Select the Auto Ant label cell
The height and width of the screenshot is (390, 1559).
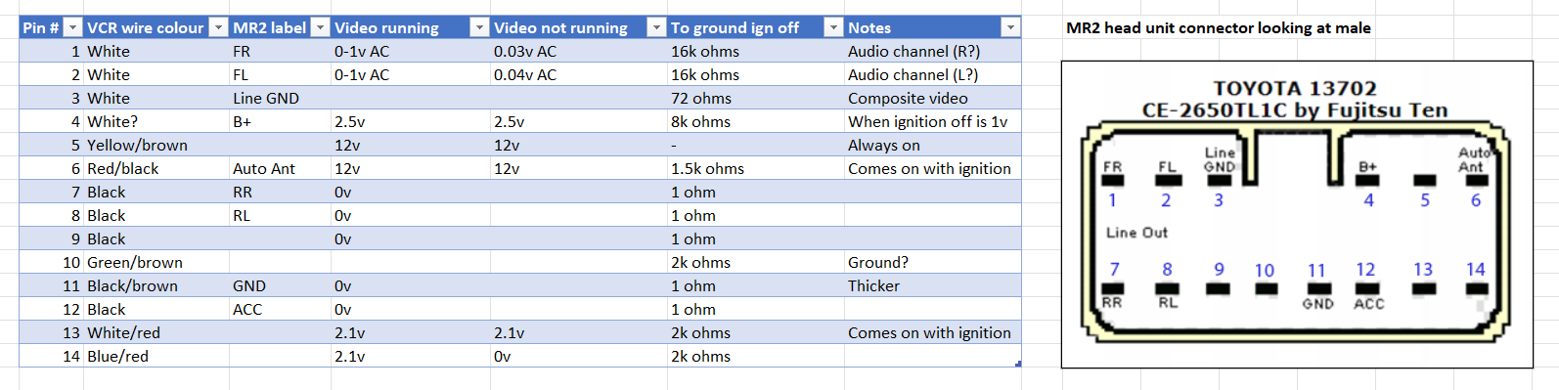point(280,168)
